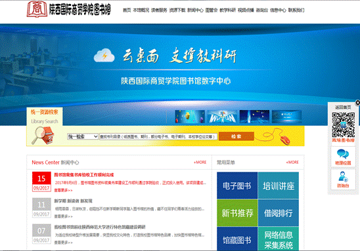Open the 培训讲座 tile
The width and height of the screenshot is (360, 251).
[279, 185]
